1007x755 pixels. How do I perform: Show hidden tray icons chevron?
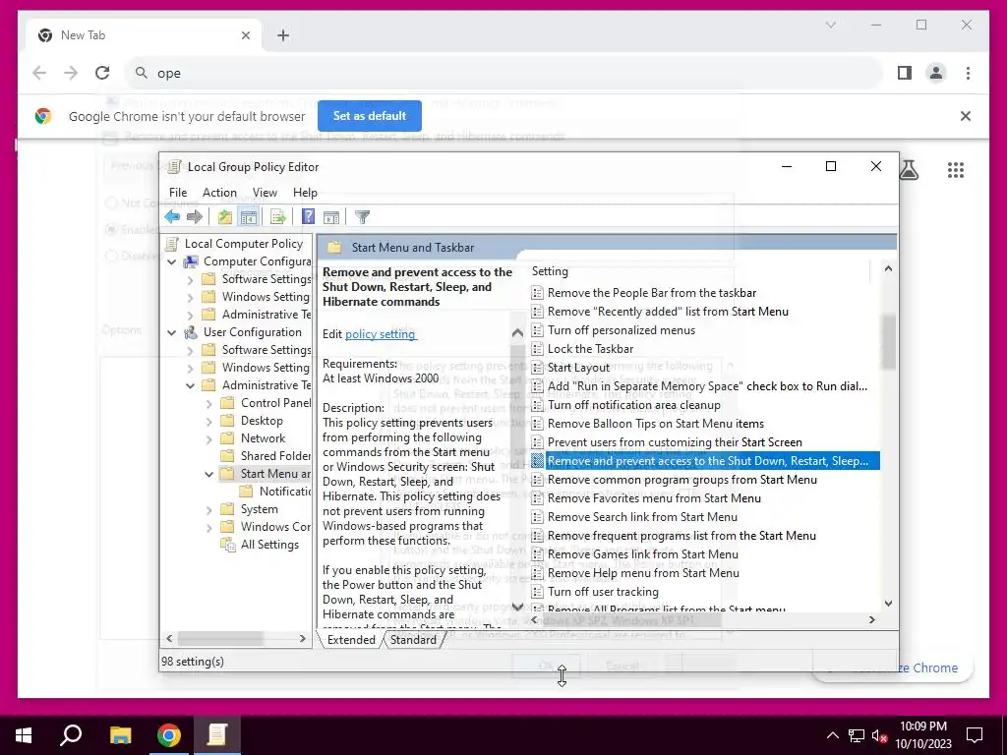click(x=832, y=735)
